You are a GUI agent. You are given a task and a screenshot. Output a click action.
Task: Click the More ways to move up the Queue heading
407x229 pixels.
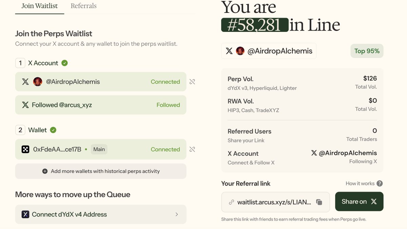pos(73,195)
